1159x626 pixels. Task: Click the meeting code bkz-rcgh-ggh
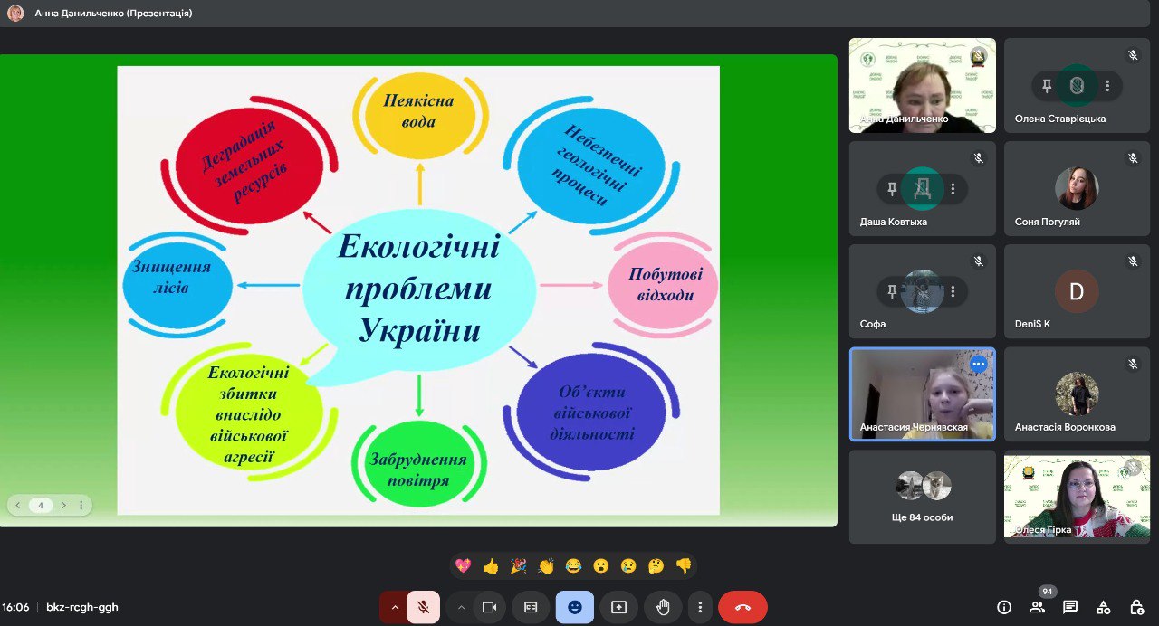82,607
